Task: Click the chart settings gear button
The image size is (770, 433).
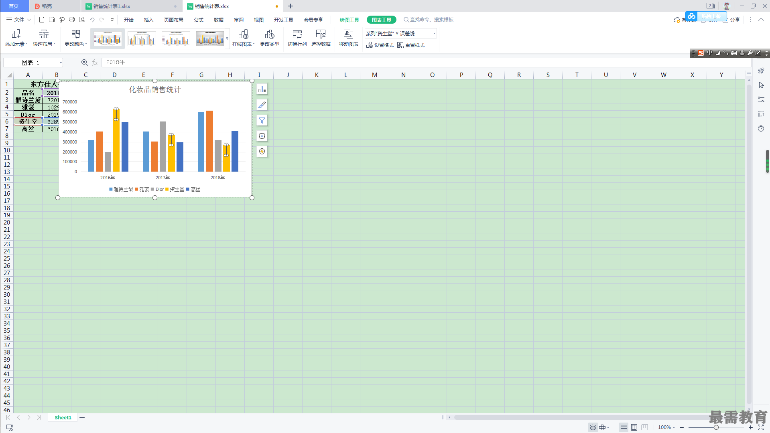Action: 262,136
